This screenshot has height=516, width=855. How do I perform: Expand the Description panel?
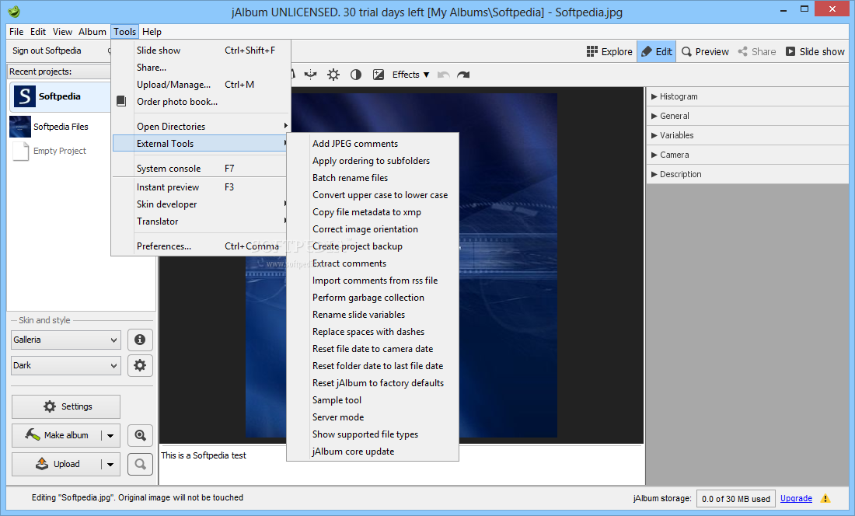tap(748, 174)
